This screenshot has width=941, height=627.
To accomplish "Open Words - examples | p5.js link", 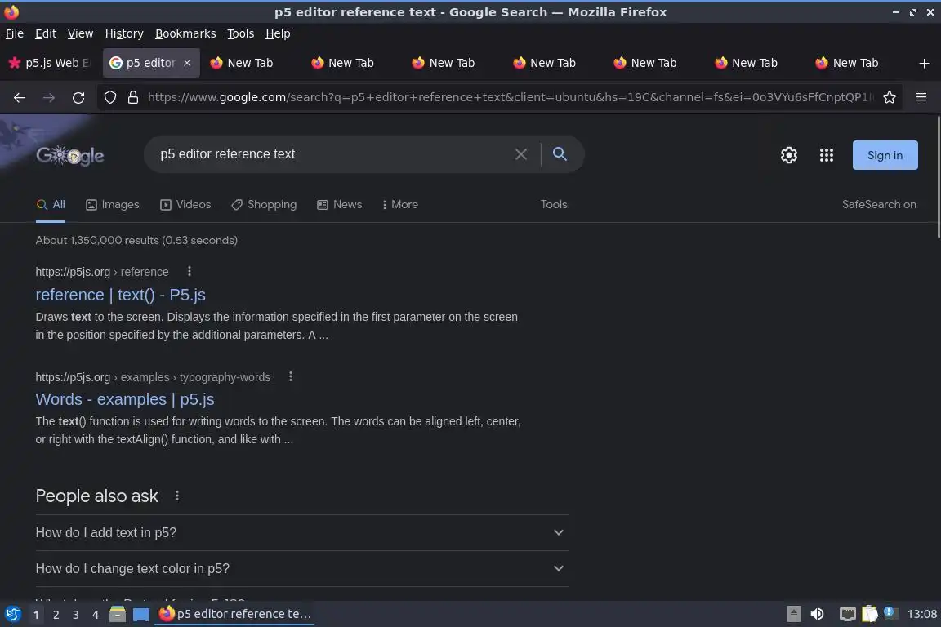I will coord(125,399).
